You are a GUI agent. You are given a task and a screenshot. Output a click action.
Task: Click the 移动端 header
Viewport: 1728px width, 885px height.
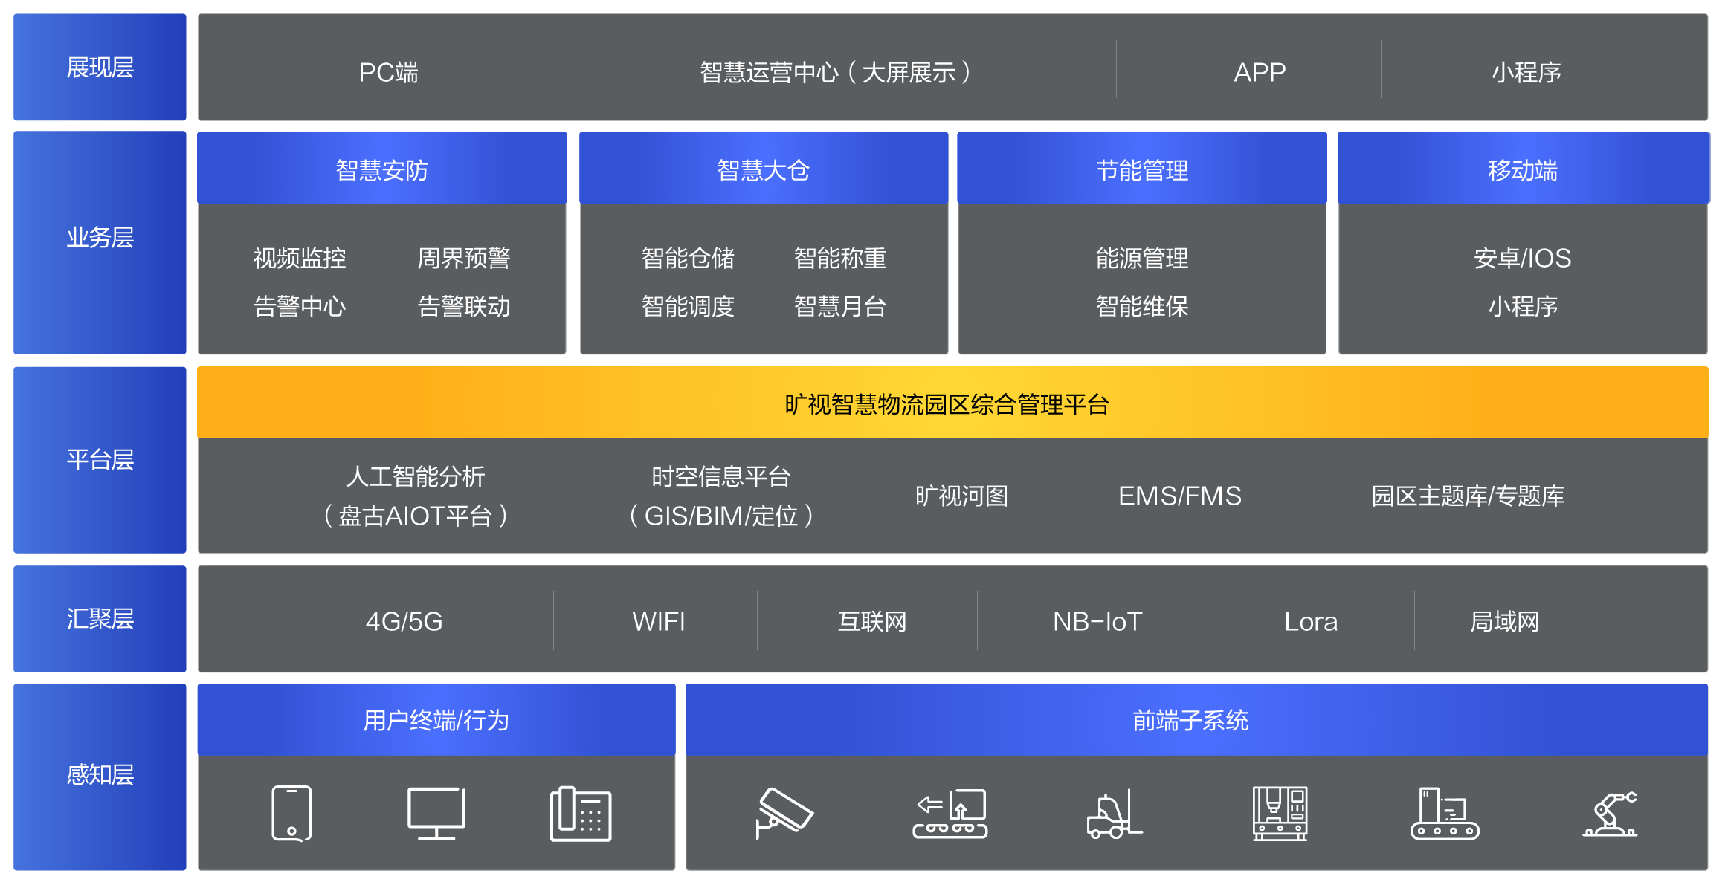pos(1523,168)
